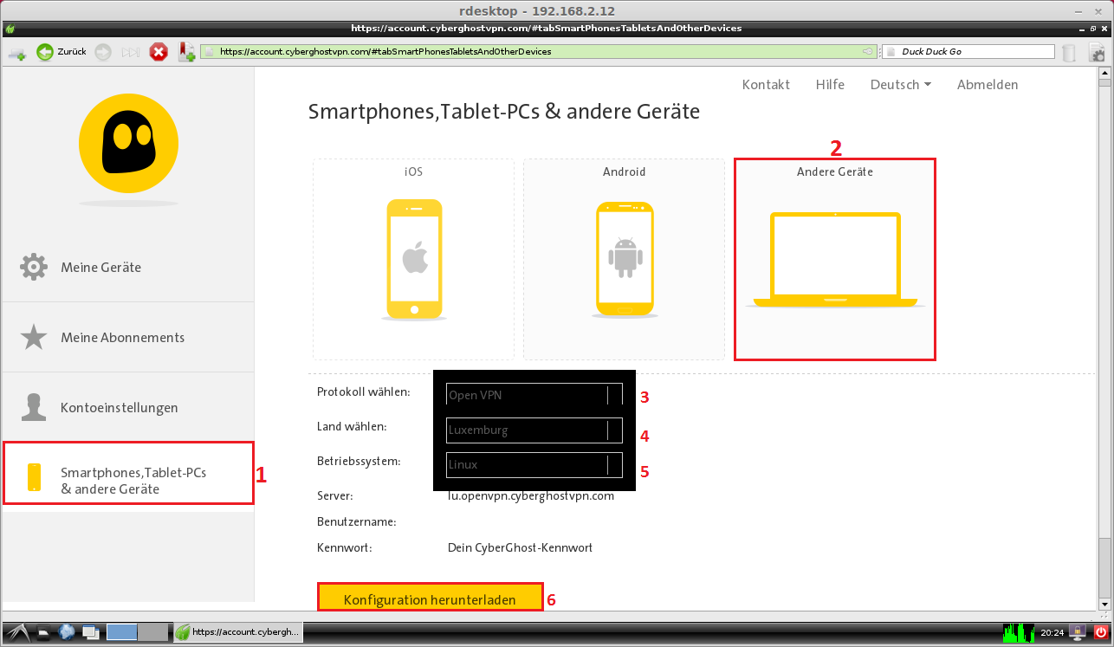Select the Android phone illustration
The width and height of the screenshot is (1114, 647).
pos(625,258)
